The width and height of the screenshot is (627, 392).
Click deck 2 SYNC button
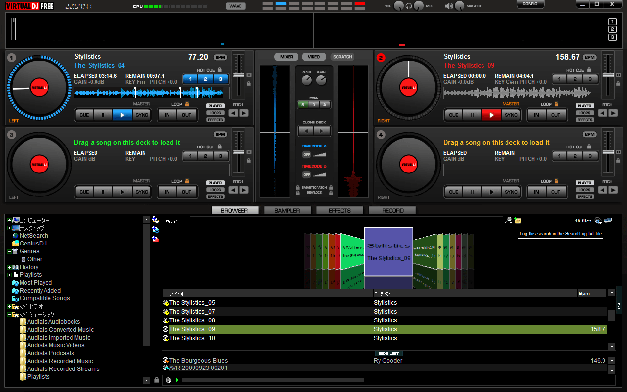(x=511, y=115)
